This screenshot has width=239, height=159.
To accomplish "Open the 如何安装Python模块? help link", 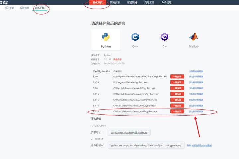I will coord(202,145).
